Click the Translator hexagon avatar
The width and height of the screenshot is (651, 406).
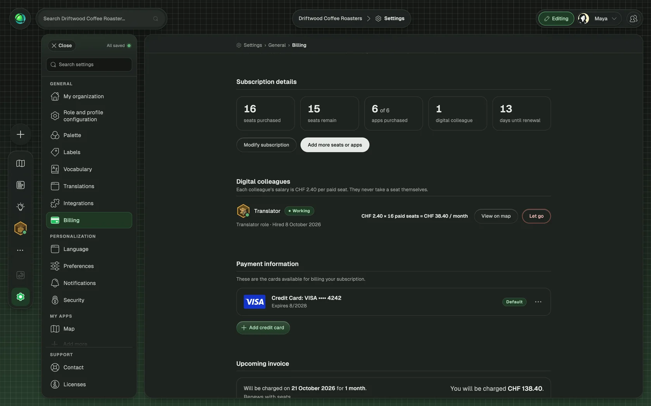[243, 211]
